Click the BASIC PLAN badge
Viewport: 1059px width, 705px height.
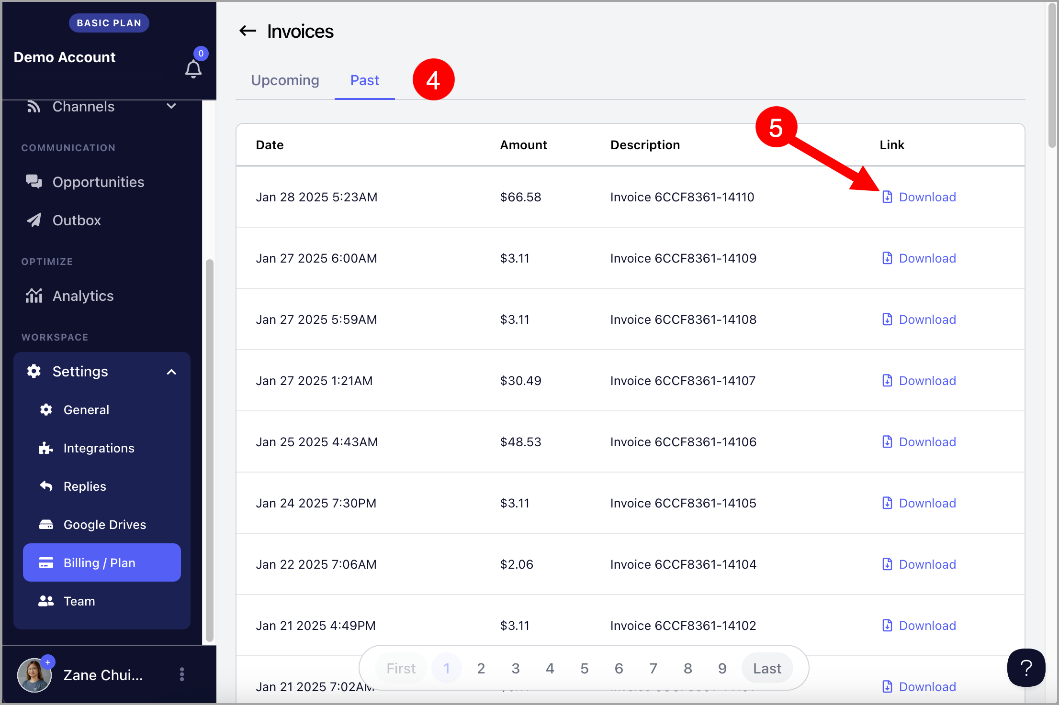(x=109, y=23)
